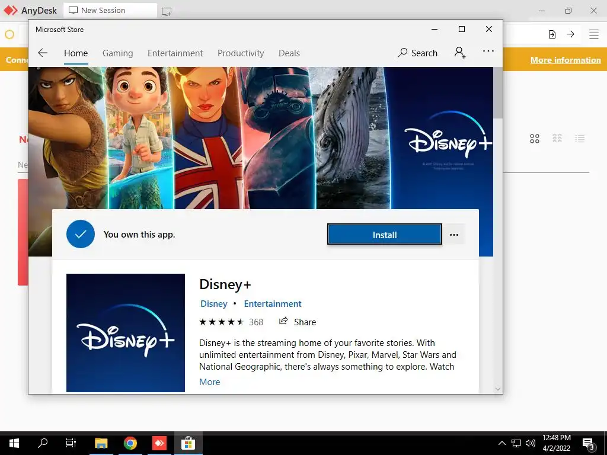Image resolution: width=607 pixels, height=455 pixels.
Task: Click the taskbar clock 12:48 PM
Action: coord(556,438)
